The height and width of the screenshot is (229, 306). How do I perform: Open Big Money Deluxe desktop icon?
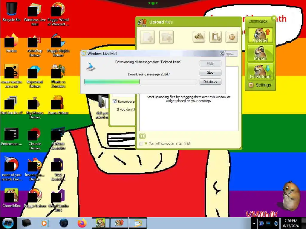(35, 107)
